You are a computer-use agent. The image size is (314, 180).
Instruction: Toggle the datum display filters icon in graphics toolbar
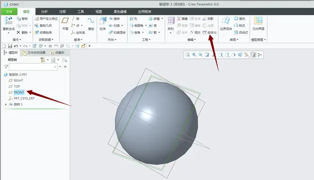247,55
